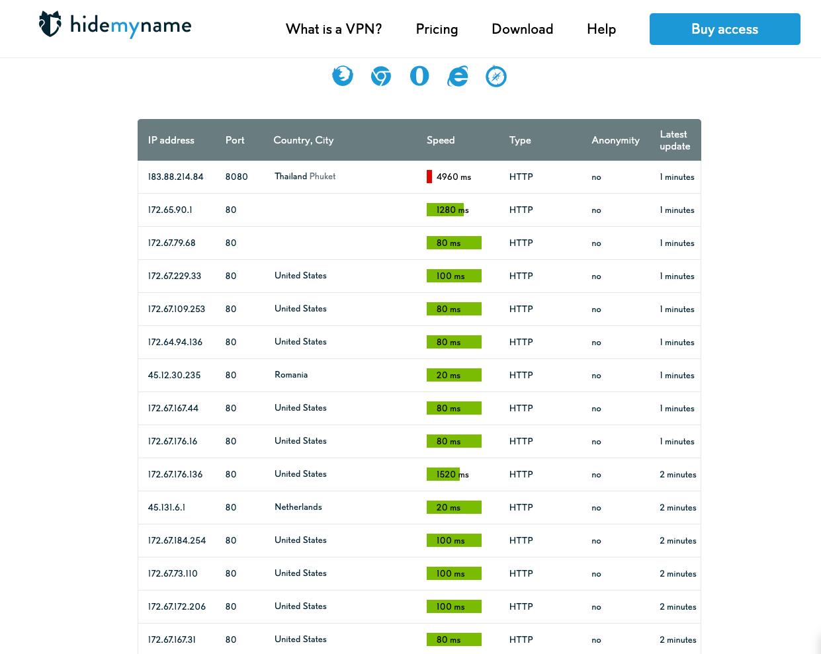
Task: Click the hidemyname fox logo
Action: click(50, 24)
